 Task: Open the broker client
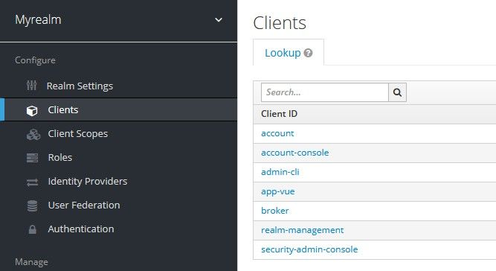(x=275, y=211)
